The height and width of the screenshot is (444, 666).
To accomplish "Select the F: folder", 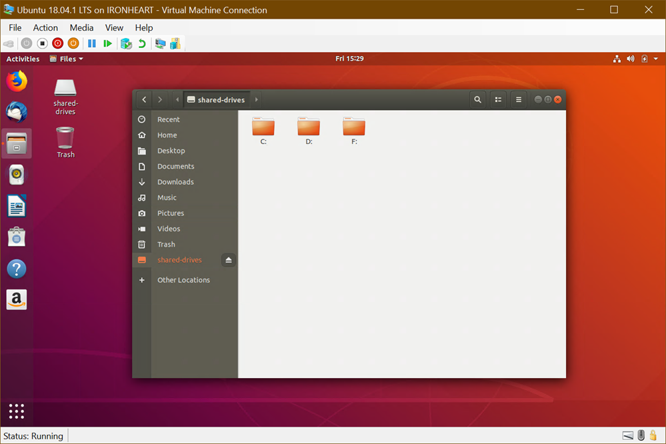I will coord(354,131).
